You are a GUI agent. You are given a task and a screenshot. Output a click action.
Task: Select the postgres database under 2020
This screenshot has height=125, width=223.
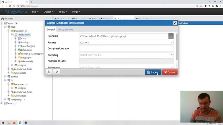click(x=22, y=65)
